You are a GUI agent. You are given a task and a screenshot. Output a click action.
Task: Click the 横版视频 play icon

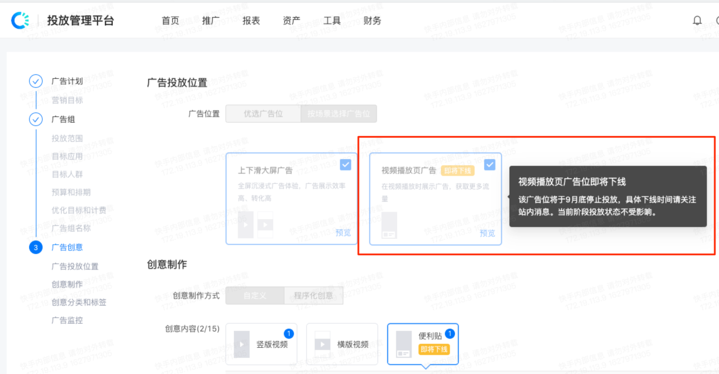click(322, 343)
